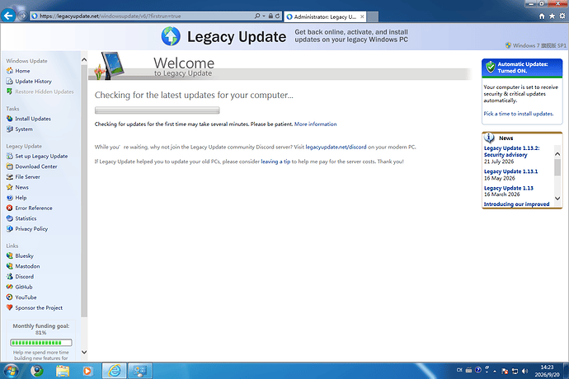Image resolution: width=569 pixels, height=379 pixels.
Task: Click the Automatic Updates green shield icon
Action: point(491,67)
